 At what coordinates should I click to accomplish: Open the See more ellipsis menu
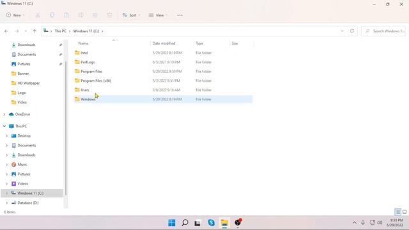(x=180, y=15)
